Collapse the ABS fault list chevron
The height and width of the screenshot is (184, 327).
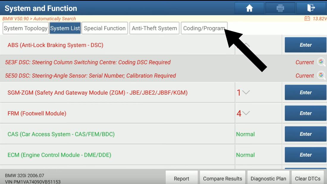pos(246,45)
